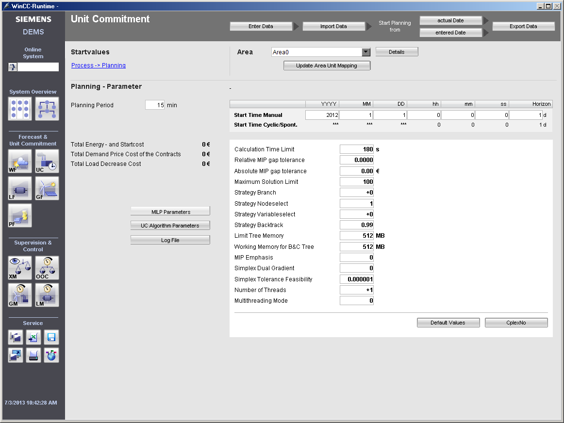Image resolution: width=564 pixels, height=423 pixels.
Task: Click the Service Excel export icon
Action: (33, 337)
